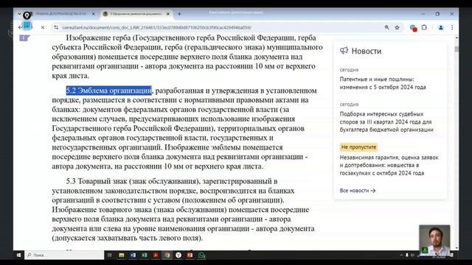Open the Подборка интересных судебных споров news
The height and width of the screenshot is (265, 472).
click(x=386, y=121)
